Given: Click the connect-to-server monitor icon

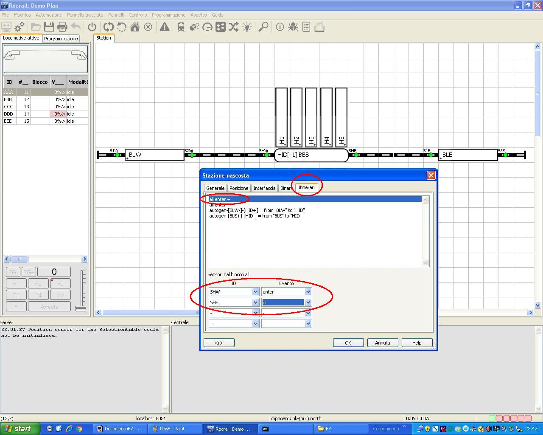Looking at the screenshot, I should point(6,27).
